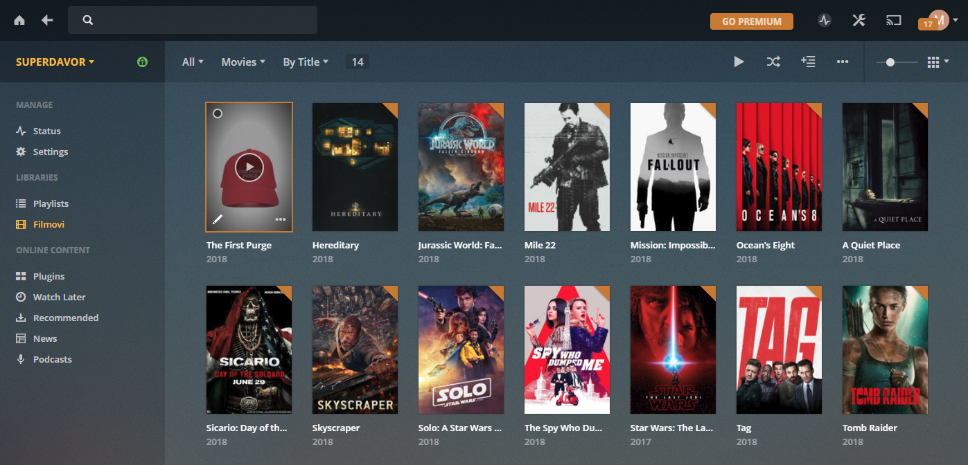The height and width of the screenshot is (465, 968).
Task: Open the A Quiet Place poster
Action: coord(885,167)
